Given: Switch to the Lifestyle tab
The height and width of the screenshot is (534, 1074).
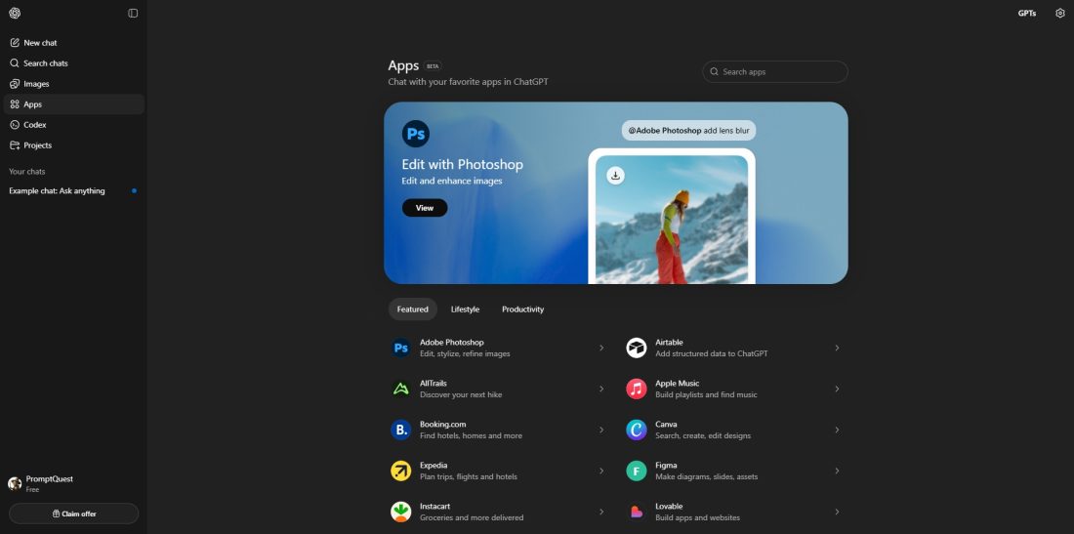Looking at the screenshot, I should pos(465,309).
